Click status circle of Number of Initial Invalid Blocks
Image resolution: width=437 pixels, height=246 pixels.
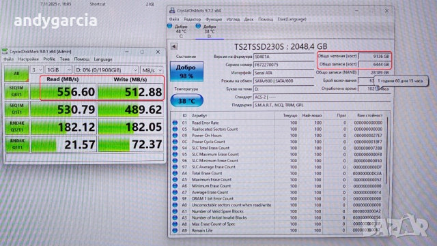[x=175, y=217]
